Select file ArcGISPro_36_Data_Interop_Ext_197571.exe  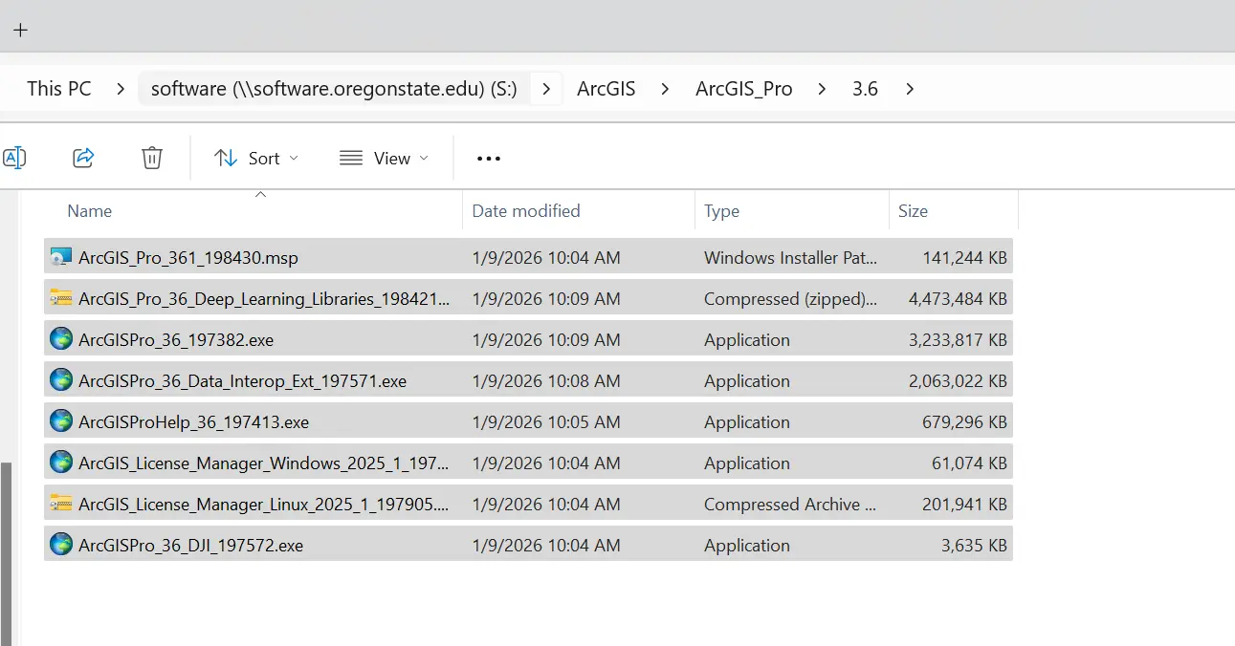tap(242, 380)
